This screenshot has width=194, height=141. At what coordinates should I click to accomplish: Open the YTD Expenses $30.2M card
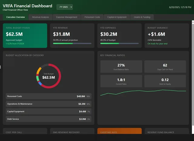click(119, 36)
